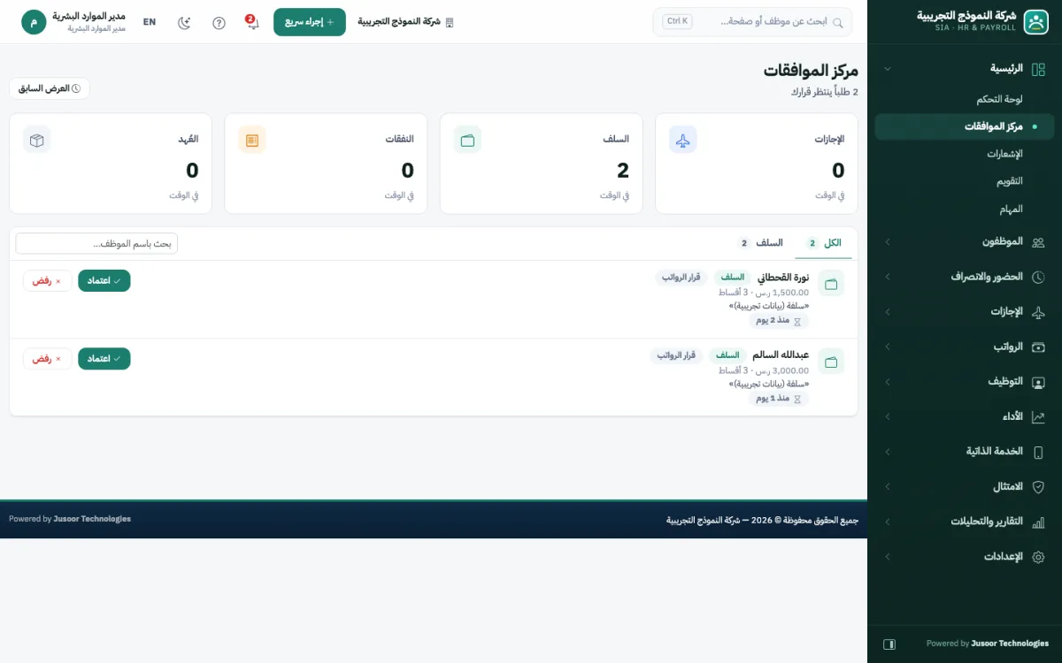1062x663 pixels.
Task: Click the airplane icon on Leaves card
Action: coord(682,140)
